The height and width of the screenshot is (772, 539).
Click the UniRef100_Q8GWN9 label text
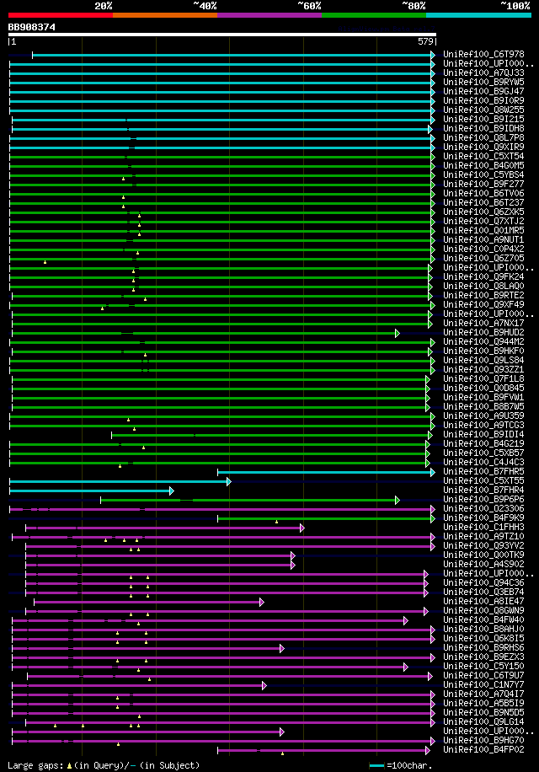483,610
